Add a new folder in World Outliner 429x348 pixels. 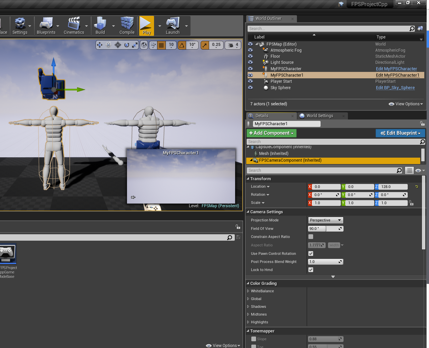click(x=420, y=28)
